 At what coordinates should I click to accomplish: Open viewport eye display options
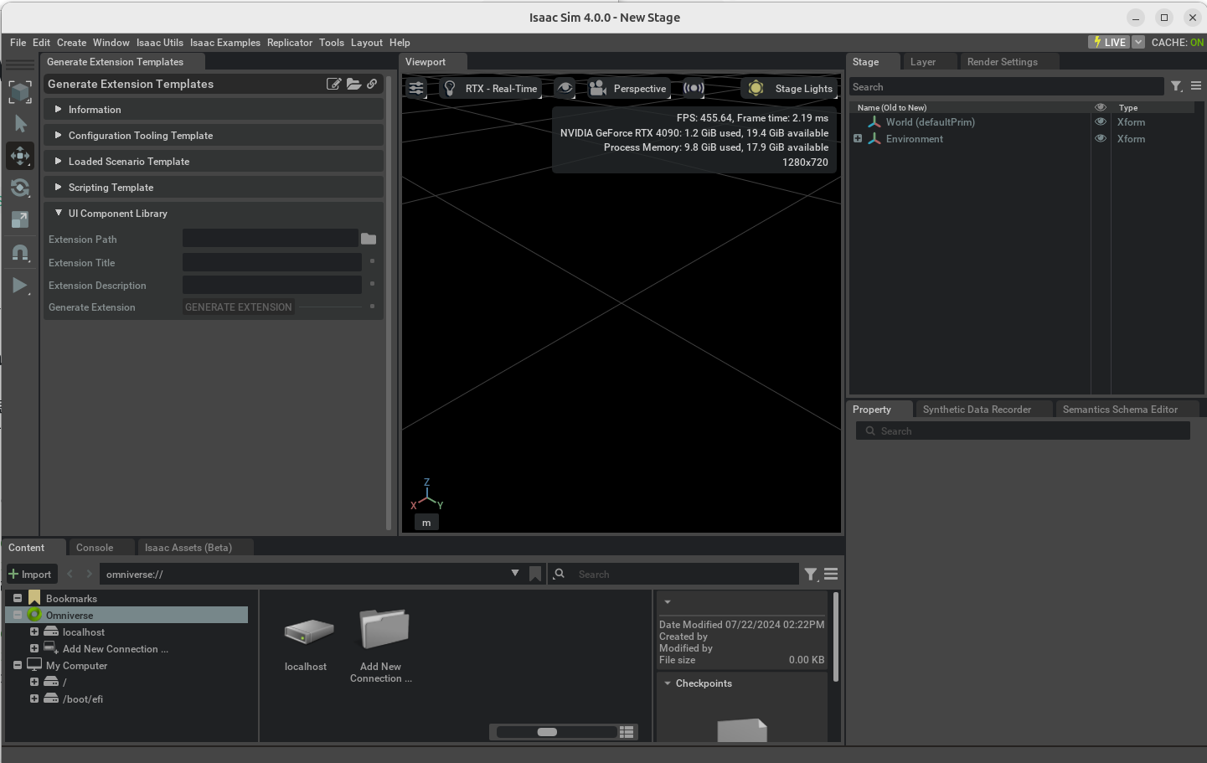565,88
